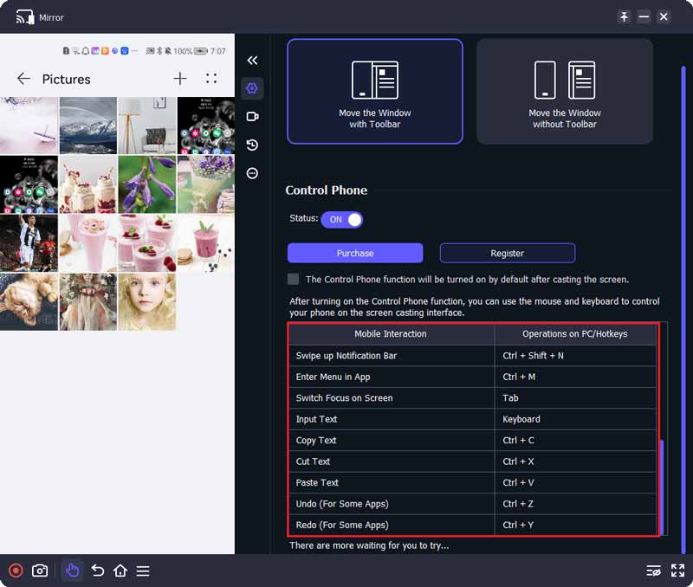
Task: Click the Purchase button
Action: click(355, 253)
